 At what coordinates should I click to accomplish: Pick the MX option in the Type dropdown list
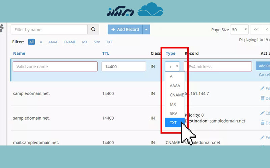click(173, 104)
